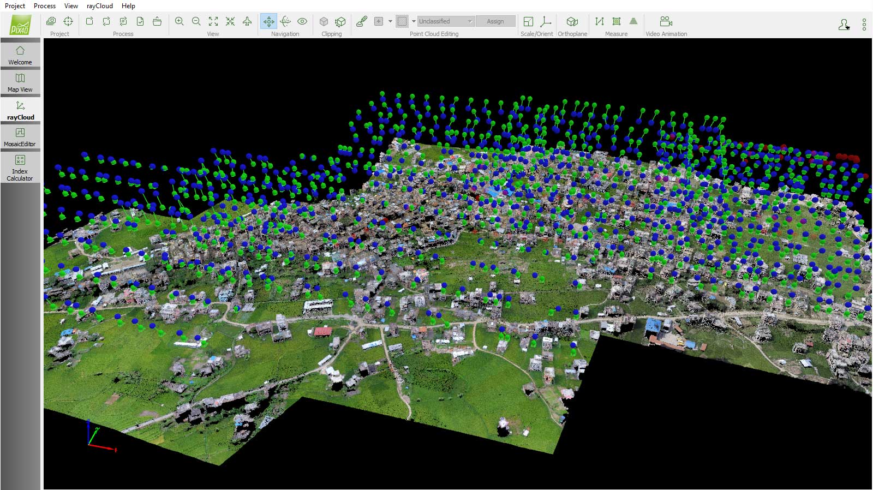Expand the hatched selection pattern dropdown arrow
Viewport: 873px width, 490px height.
tap(414, 21)
